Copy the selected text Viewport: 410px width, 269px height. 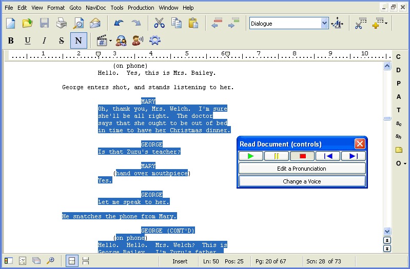[x=177, y=23]
